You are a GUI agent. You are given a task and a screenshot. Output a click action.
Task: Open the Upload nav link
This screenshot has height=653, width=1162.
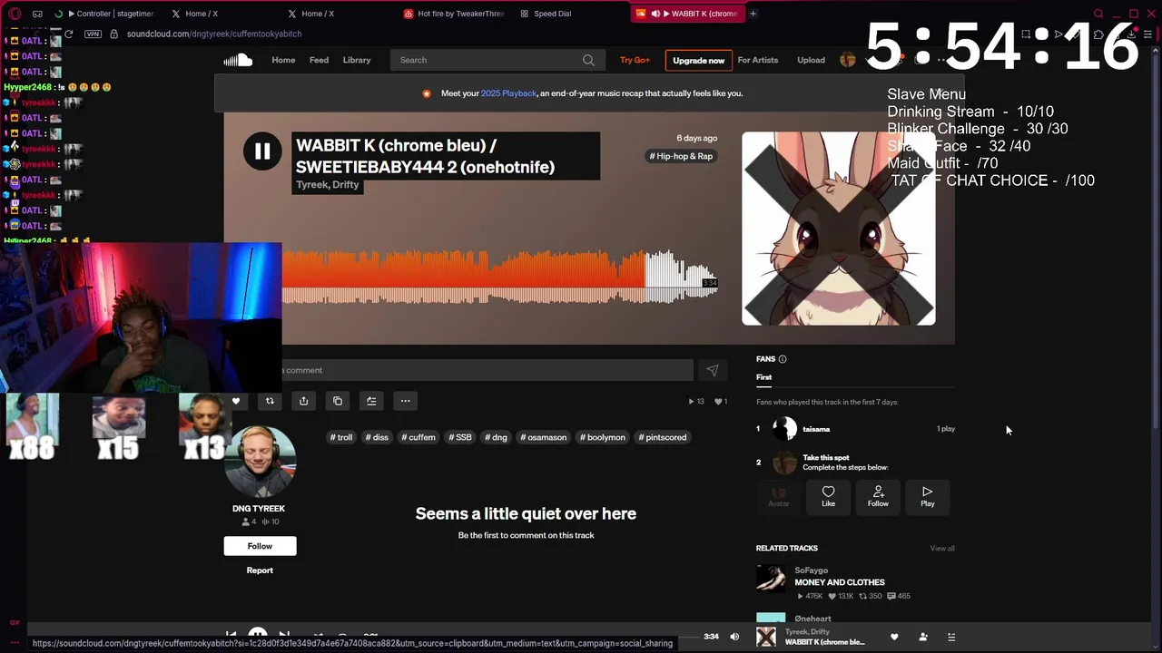pyautogui.click(x=811, y=60)
